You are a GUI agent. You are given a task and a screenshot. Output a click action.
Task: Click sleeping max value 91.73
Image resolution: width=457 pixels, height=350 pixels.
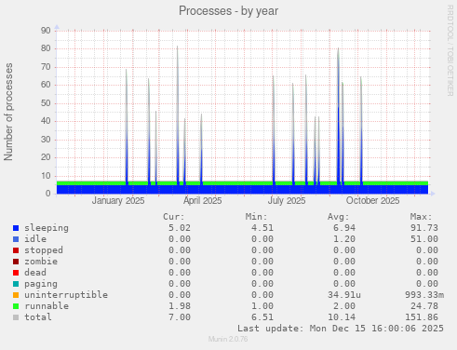coord(424,228)
